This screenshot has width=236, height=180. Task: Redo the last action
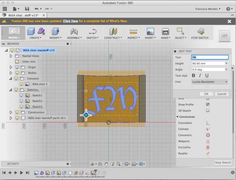click(x=47, y=9)
